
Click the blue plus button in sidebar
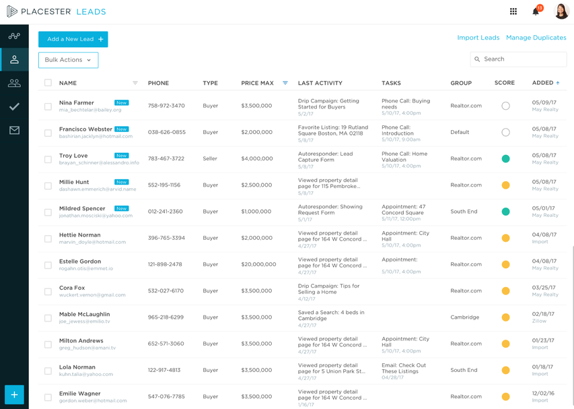coord(14,395)
